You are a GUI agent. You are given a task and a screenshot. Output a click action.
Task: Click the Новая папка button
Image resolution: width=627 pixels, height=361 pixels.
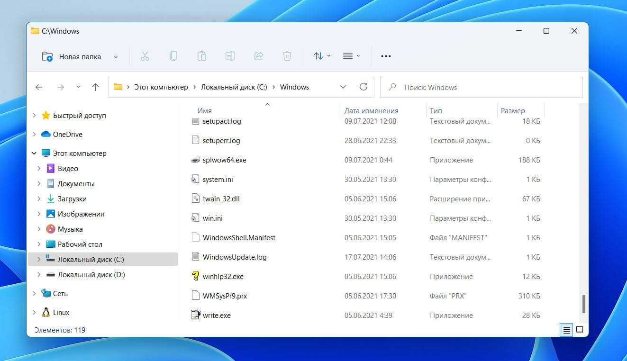pos(72,56)
